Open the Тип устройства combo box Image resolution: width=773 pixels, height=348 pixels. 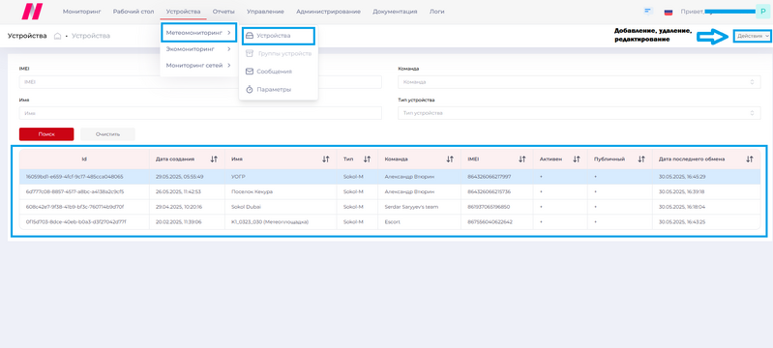580,113
